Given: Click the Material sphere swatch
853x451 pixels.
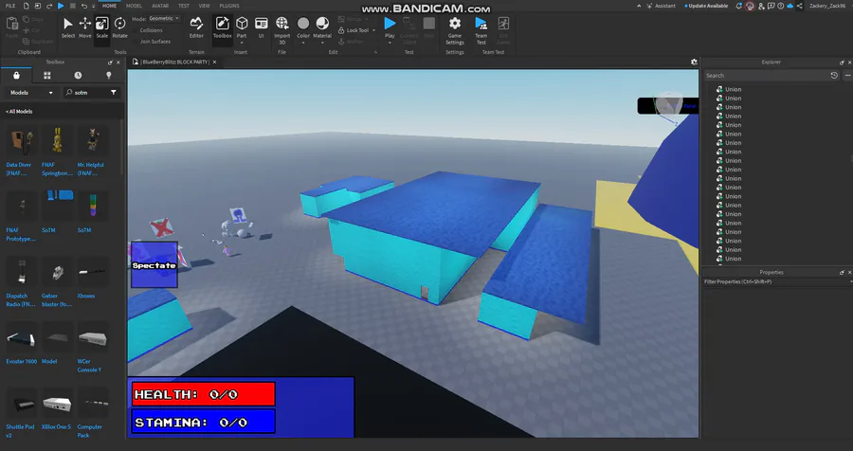Looking at the screenshot, I should [x=322, y=23].
